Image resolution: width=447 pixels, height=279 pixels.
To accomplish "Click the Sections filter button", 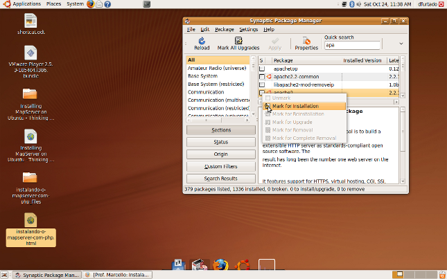I will [220, 130].
